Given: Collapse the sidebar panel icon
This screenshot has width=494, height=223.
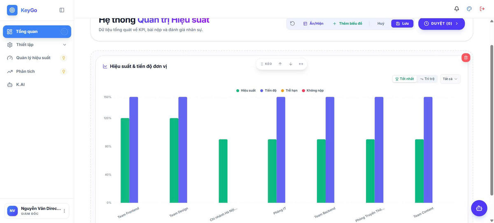Looking at the screenshot, I should pos(62,10).
